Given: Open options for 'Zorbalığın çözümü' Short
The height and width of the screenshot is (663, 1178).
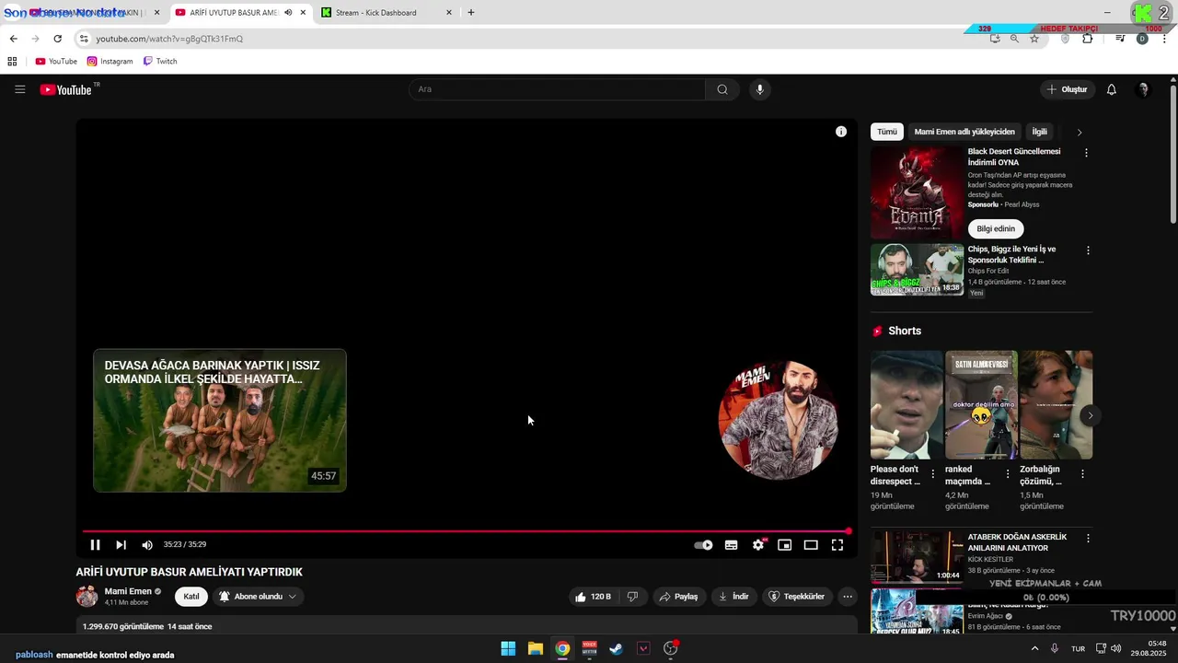Looking at the screenshot, I should [1082, 474].
